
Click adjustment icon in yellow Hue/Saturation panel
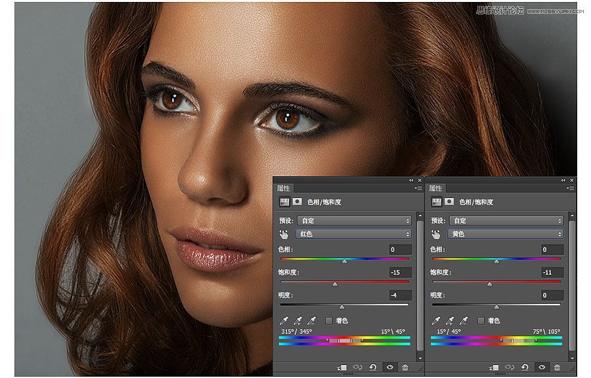point(437,202)
